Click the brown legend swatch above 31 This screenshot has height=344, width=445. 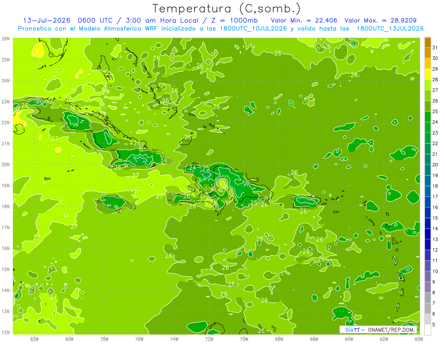428,42
